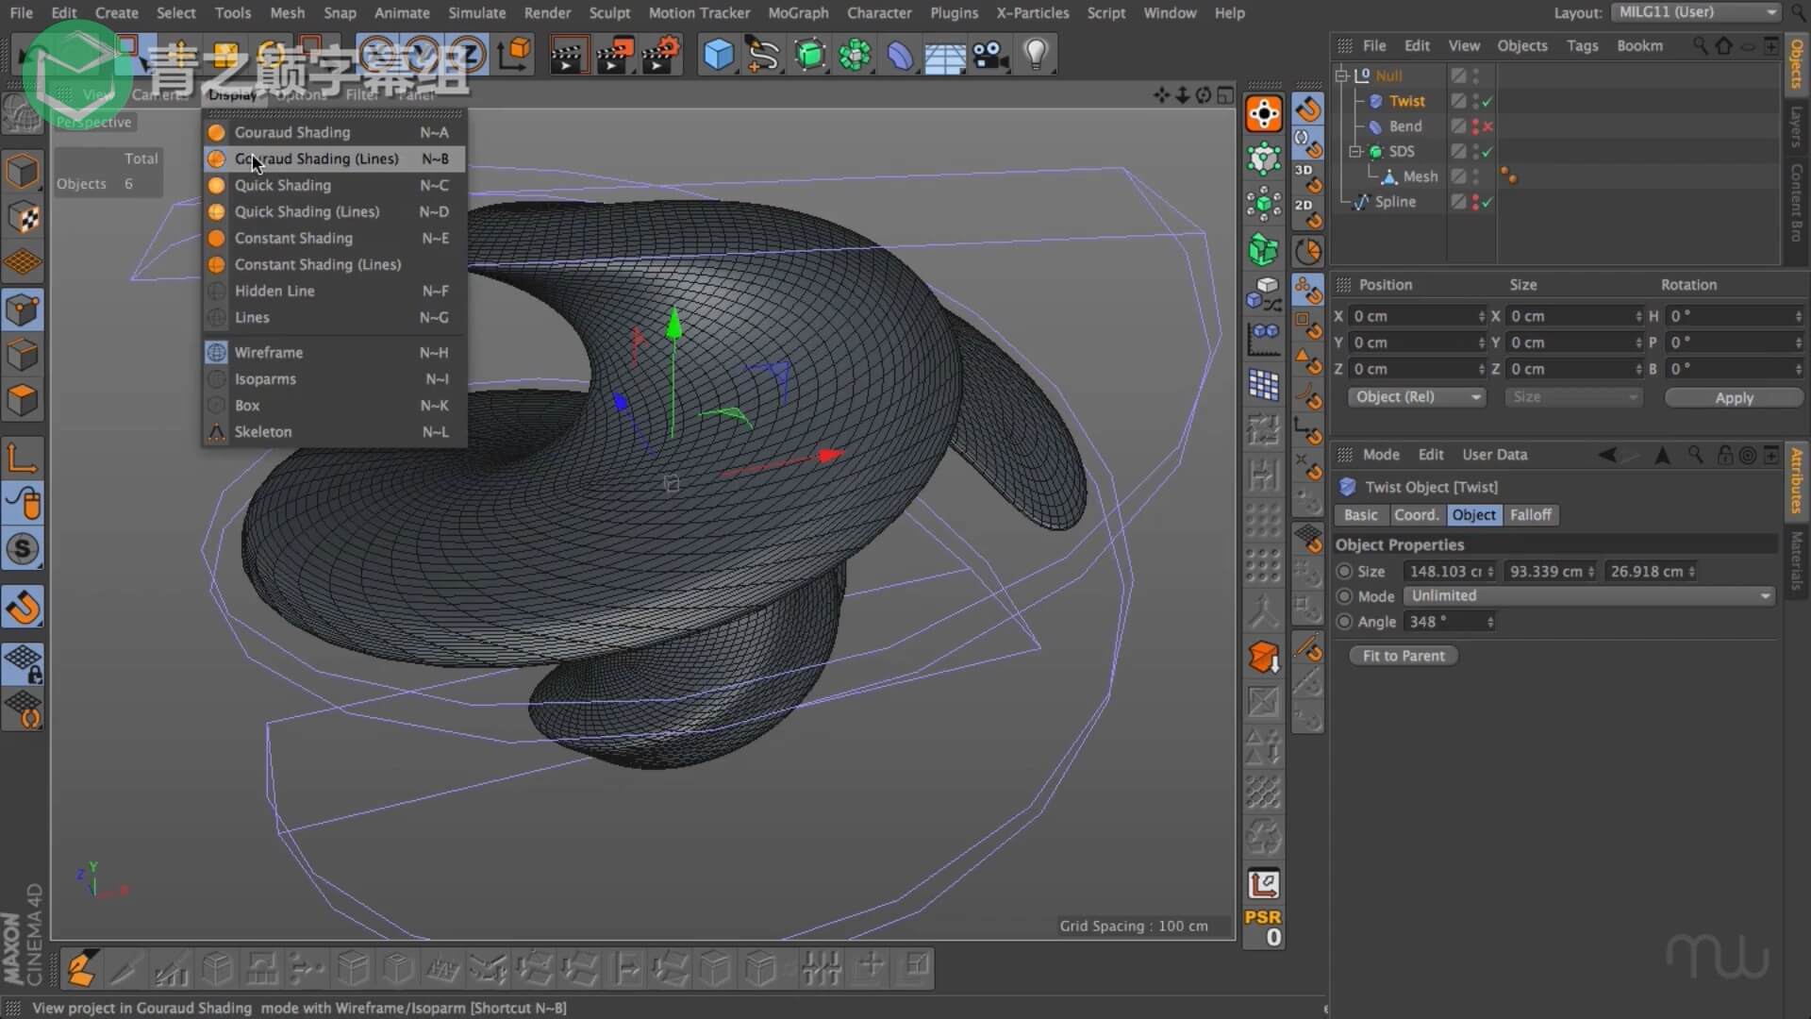Click the Angle parameter radio circle
The width and height of the screenshot is (1811, 1019).
(x=1344, y=622)
